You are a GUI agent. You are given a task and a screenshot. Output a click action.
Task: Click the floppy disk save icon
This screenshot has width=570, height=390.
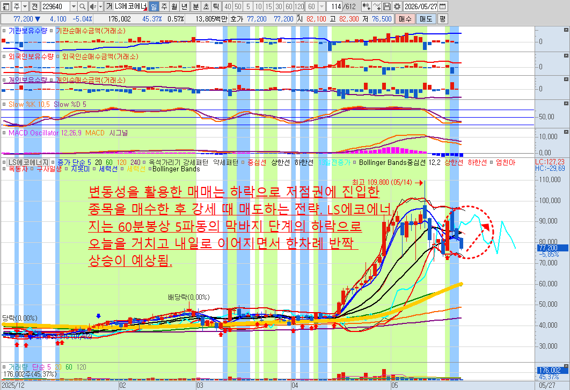pos(387,6)
